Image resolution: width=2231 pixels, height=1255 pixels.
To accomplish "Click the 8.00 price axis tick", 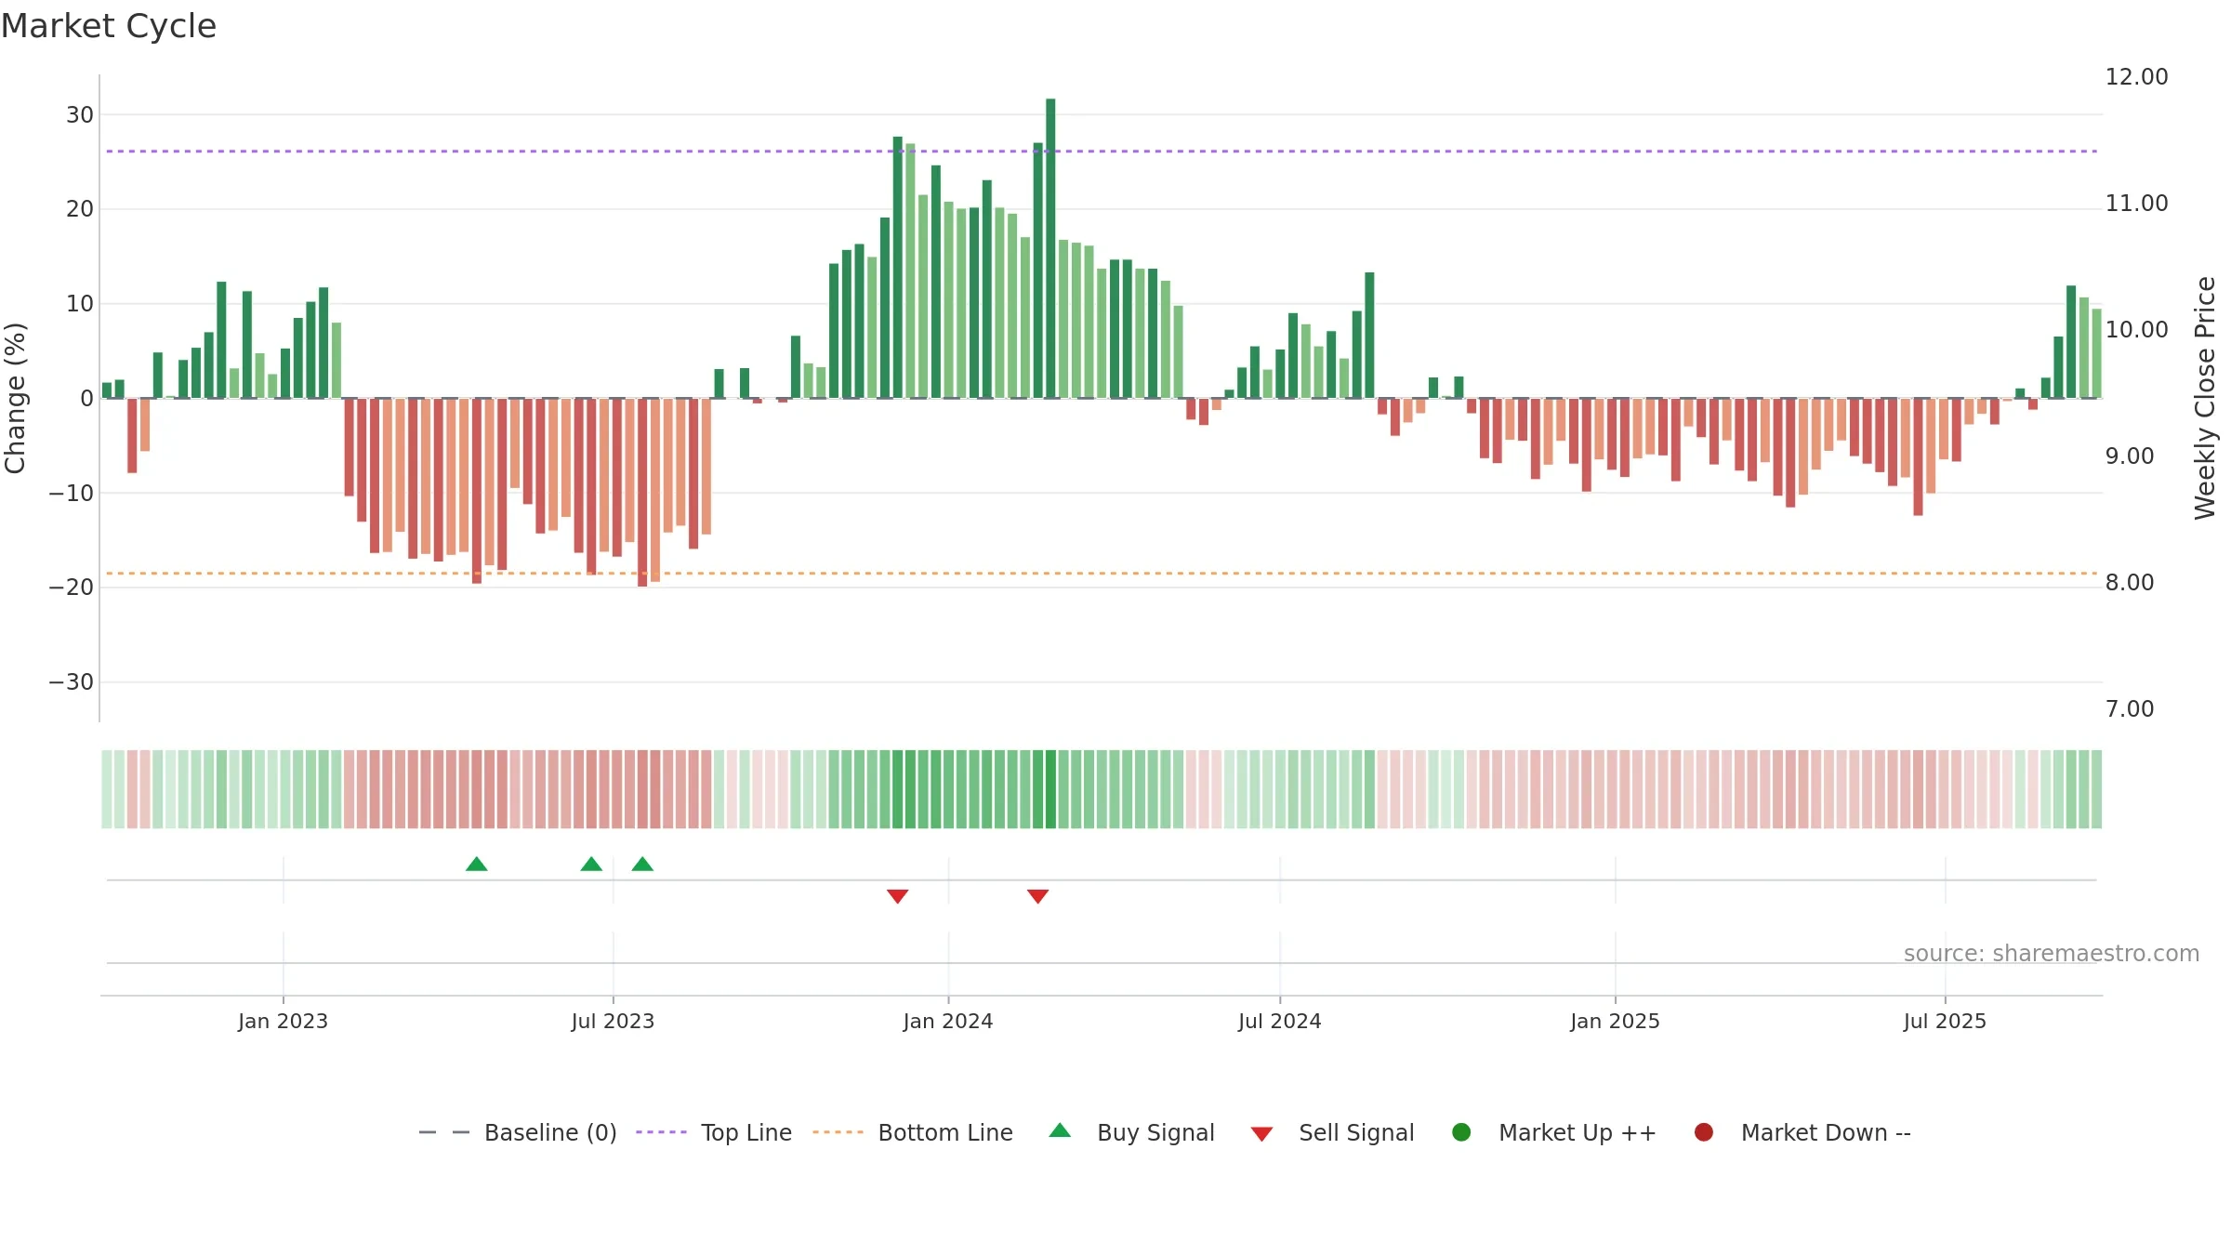I will [x=2129, y=583].
